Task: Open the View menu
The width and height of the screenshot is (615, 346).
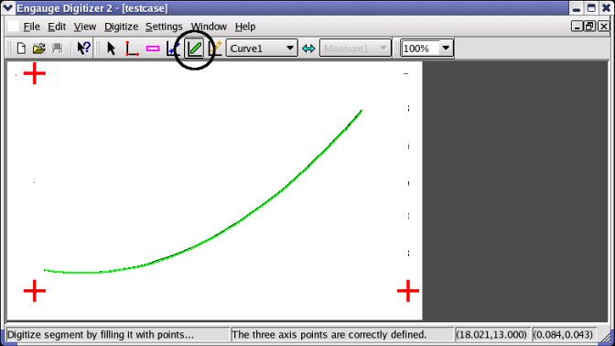Action: point(85,27)
